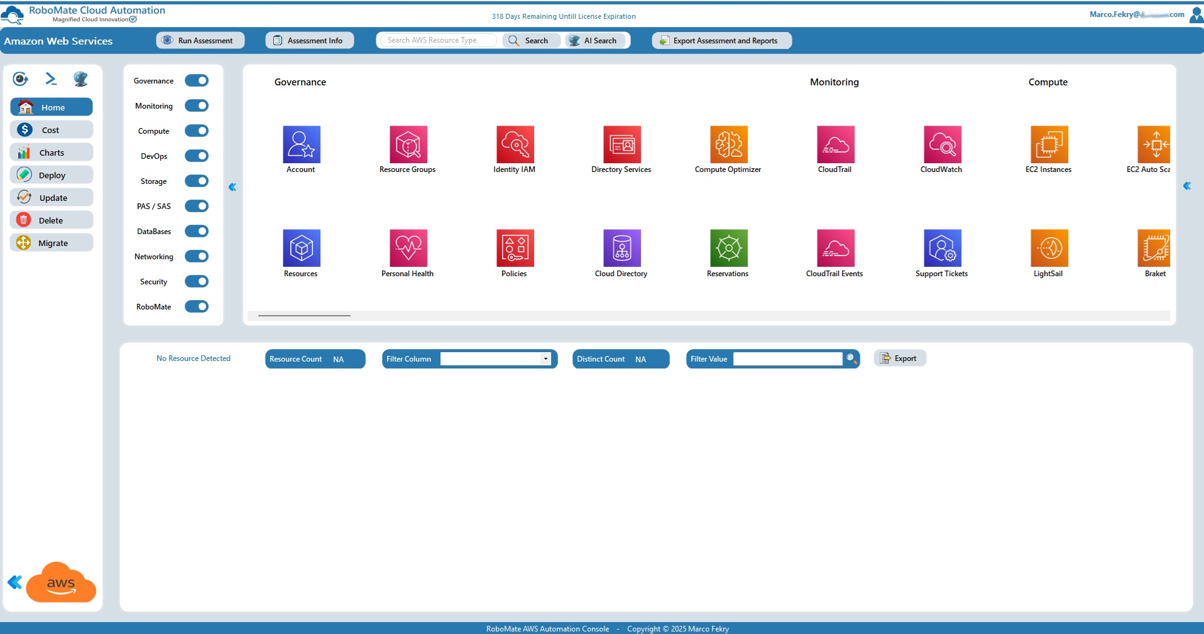Open the terminal prompt icon in sidebar
The height and width of the screenshot is (634, 1204).
[51, 78]
